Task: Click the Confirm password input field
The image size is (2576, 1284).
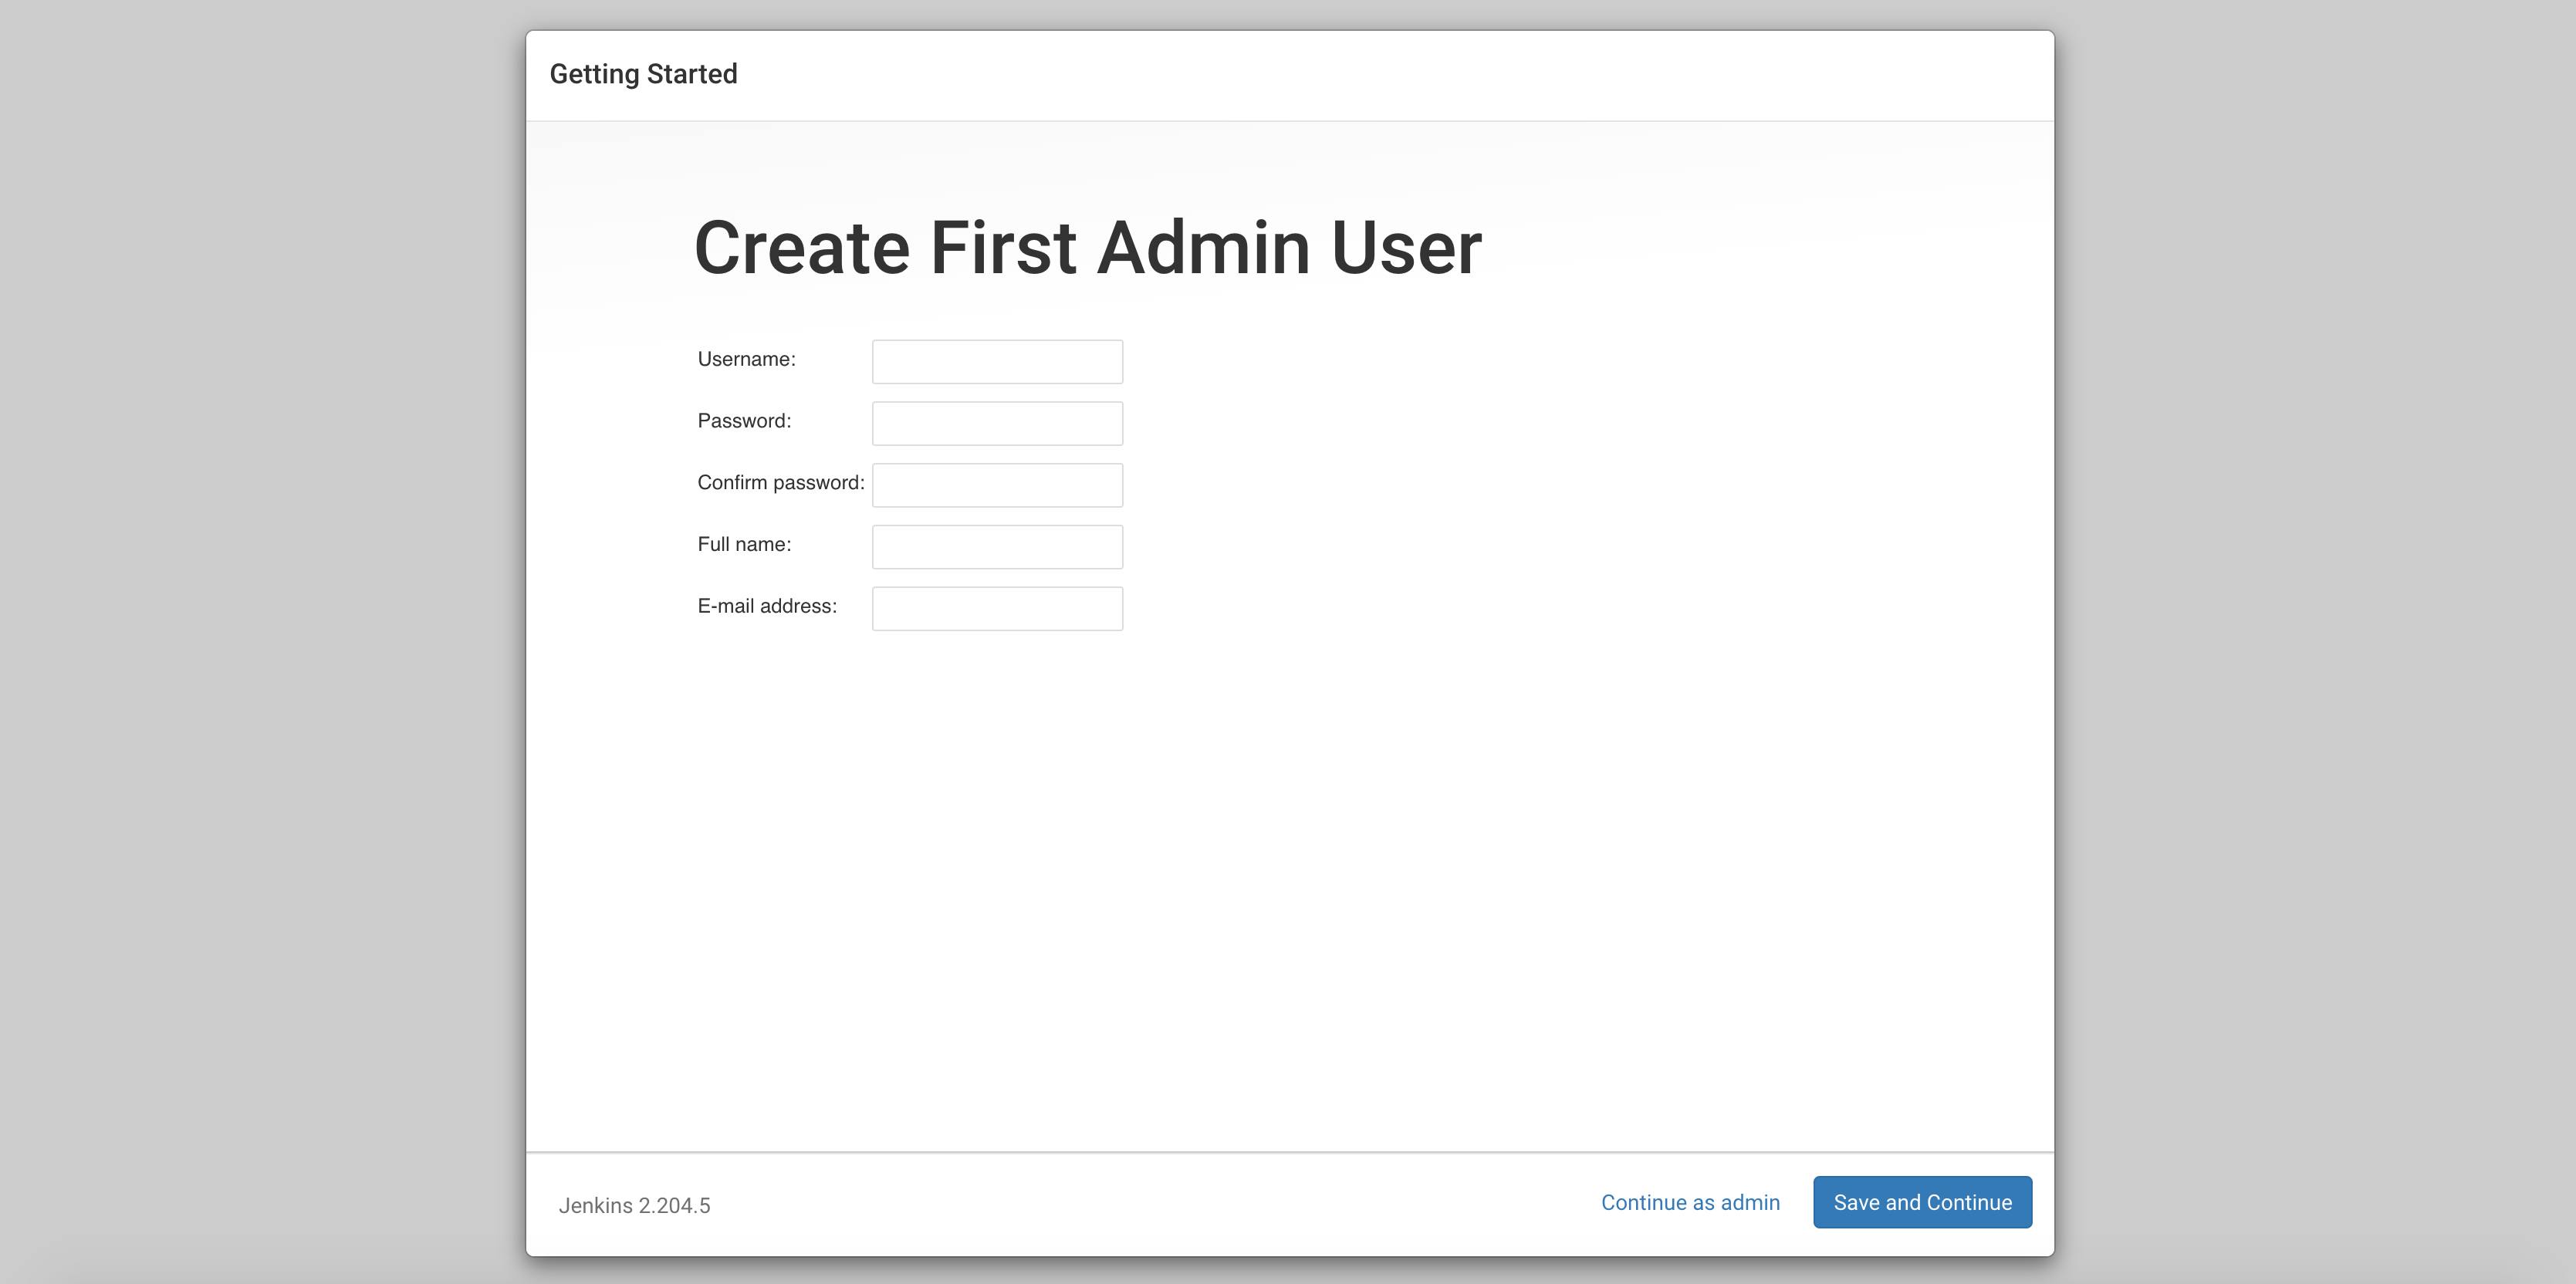Action: pyautogui.click(x=996, y=485)
